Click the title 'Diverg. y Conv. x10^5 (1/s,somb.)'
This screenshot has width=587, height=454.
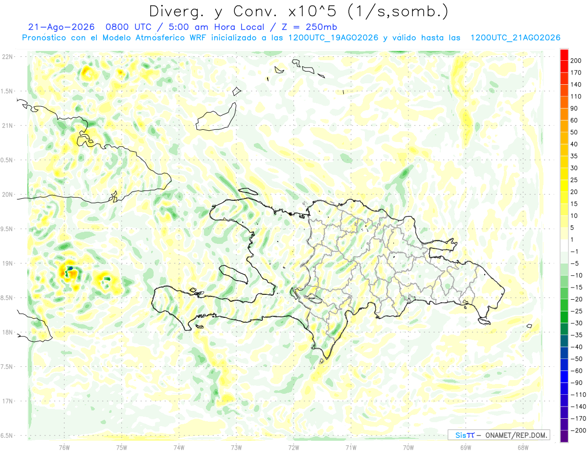tap(298, 11)
